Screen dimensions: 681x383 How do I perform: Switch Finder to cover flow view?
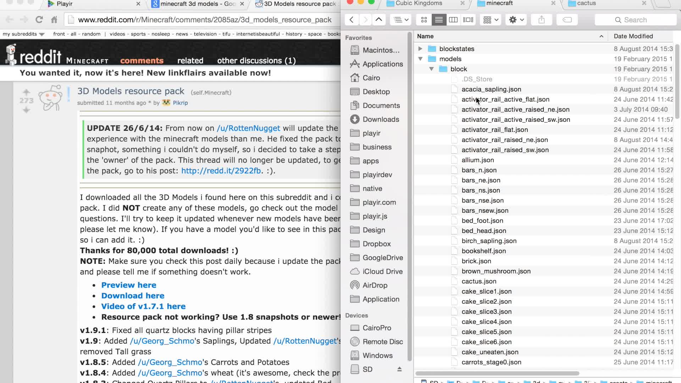(468, 20)
